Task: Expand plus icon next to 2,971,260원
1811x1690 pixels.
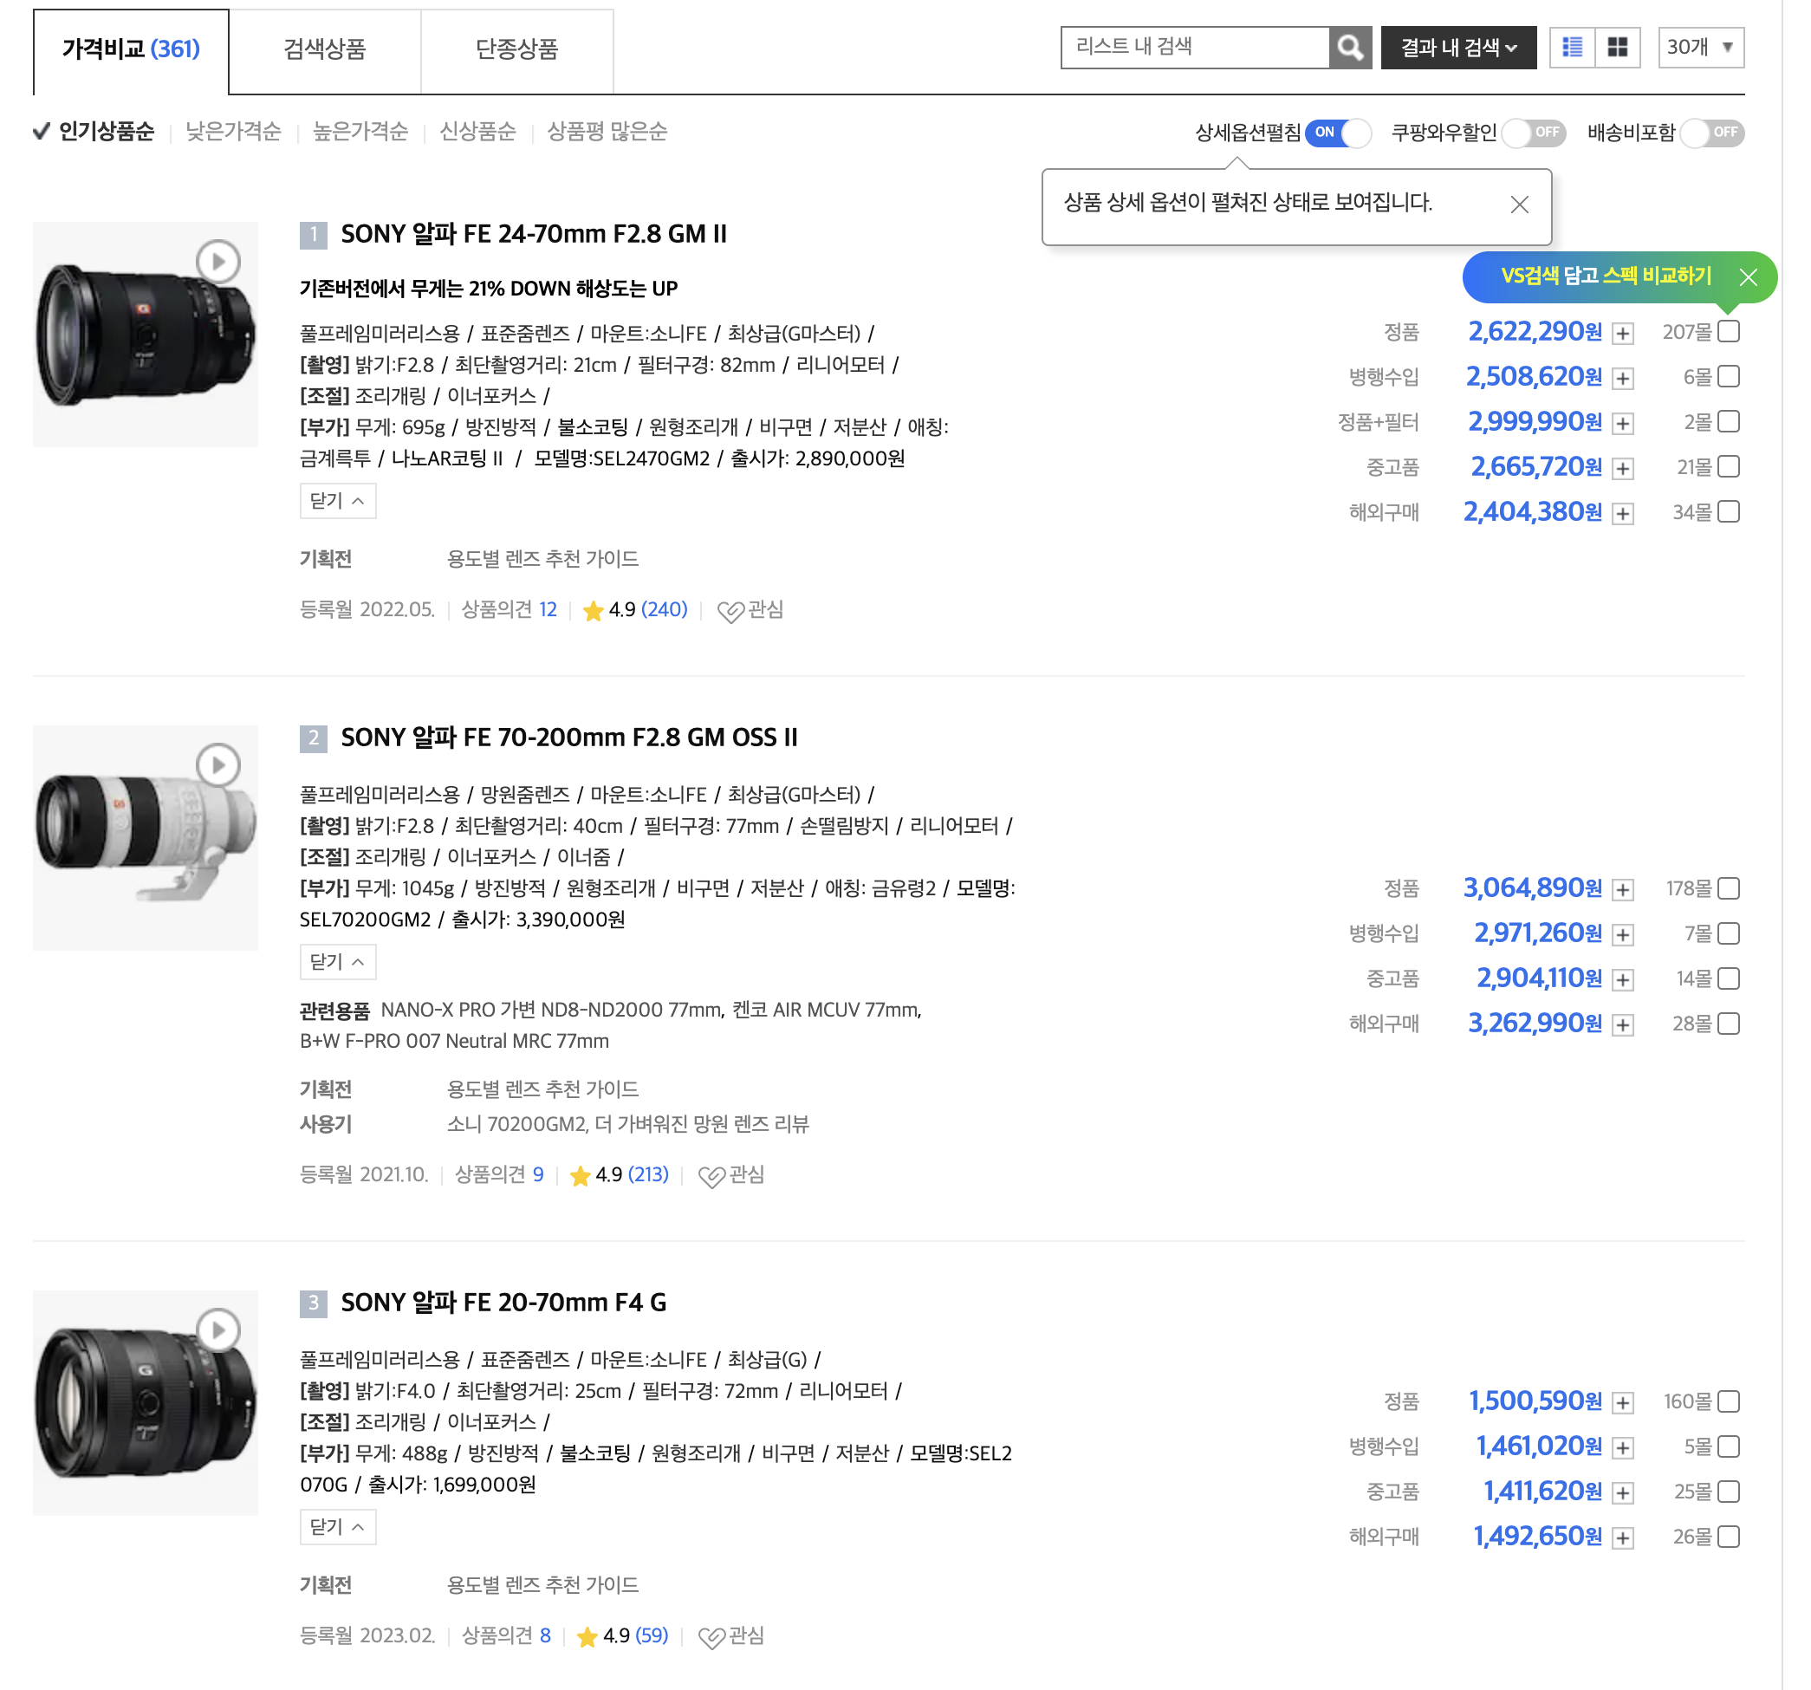Action: point(1622,935)
